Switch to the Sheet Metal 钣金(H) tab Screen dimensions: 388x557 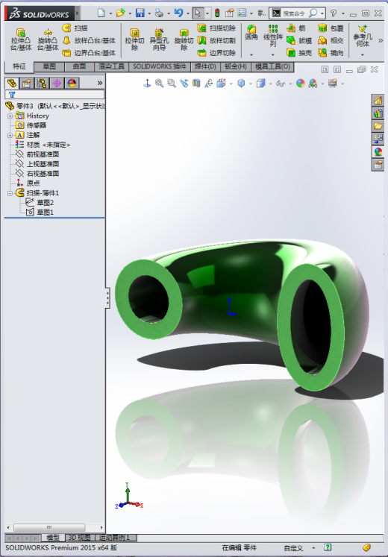pos(236,66)
